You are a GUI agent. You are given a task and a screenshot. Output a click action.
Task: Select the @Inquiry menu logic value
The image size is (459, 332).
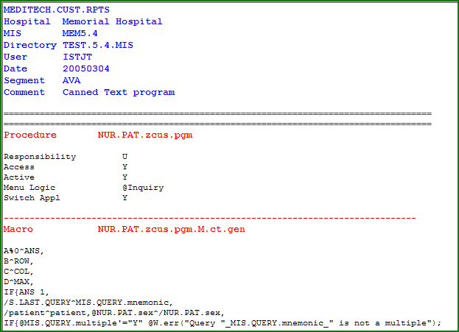[x=143, y=187]
